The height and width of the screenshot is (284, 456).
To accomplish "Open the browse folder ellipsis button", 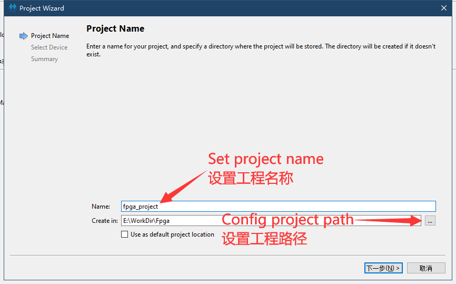I will (430, 221).
